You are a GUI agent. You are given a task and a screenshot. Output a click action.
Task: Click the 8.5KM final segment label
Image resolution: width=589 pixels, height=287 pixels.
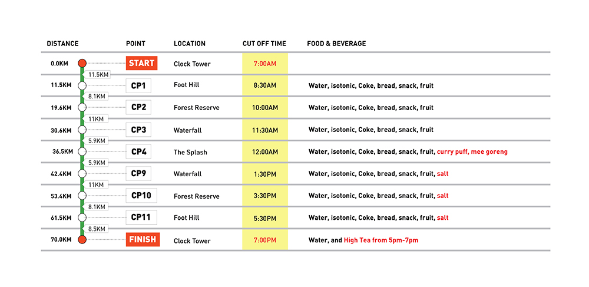click(97, 229)
